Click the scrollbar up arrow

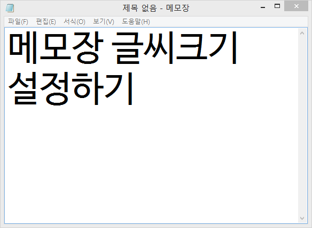click(302, 33)
